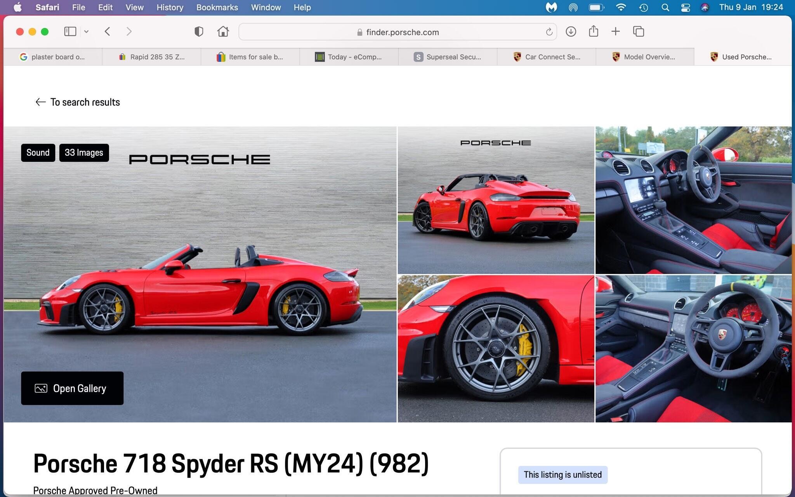The image size is (795, 497).
Task: Open the History menu
Action: coord(170,7)
